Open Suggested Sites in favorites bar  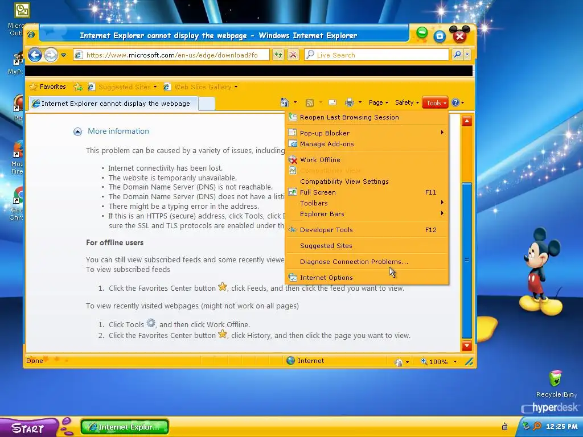[122, 87]
